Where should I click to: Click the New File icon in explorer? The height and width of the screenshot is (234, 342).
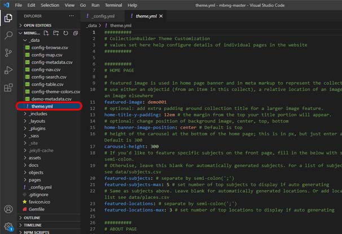click(x=47, y=33)
